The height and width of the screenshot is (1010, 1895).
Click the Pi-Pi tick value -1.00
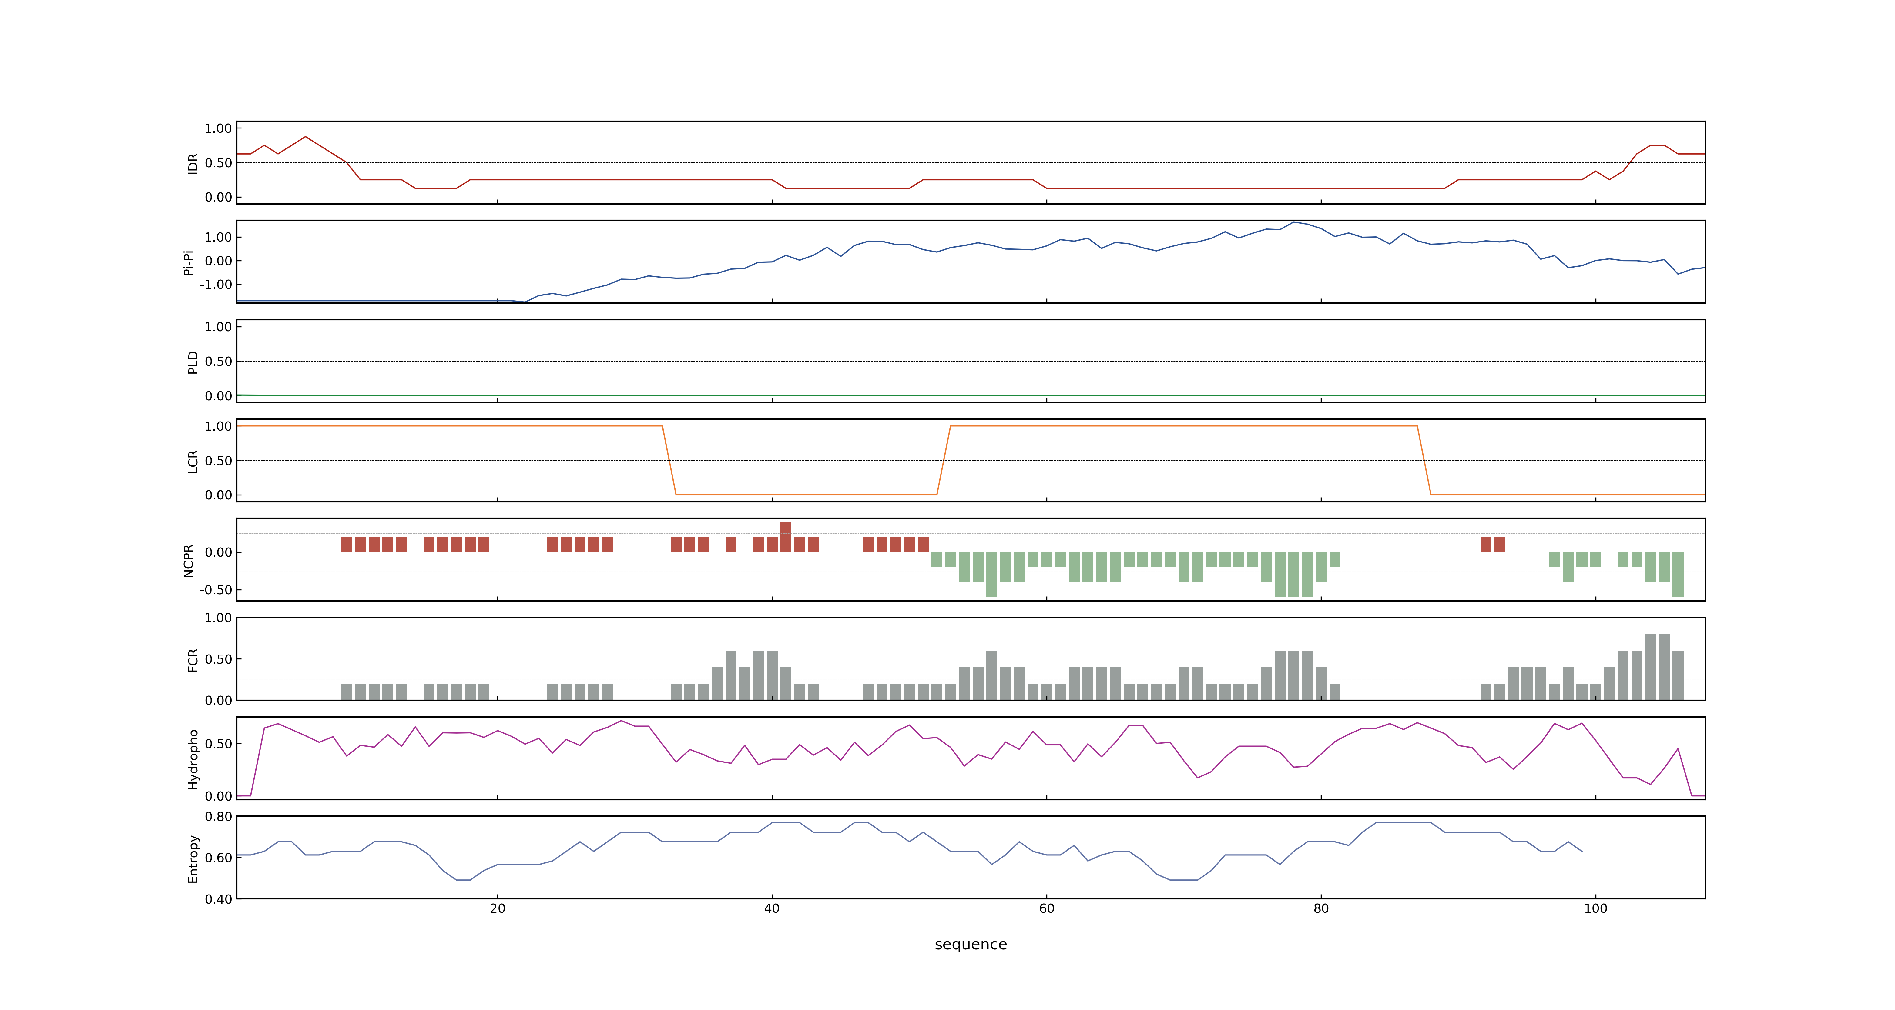pyautogui.click(x=216, y=285)
